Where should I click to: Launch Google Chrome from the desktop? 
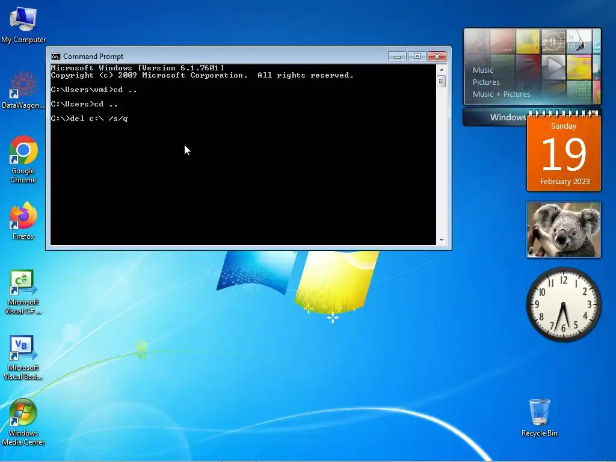pos(23,159)
